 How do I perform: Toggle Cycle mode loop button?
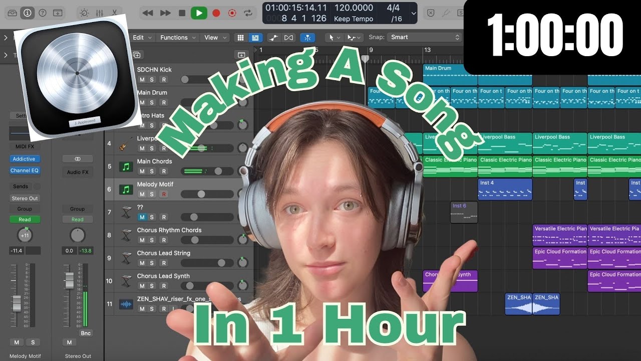[247, 13]
